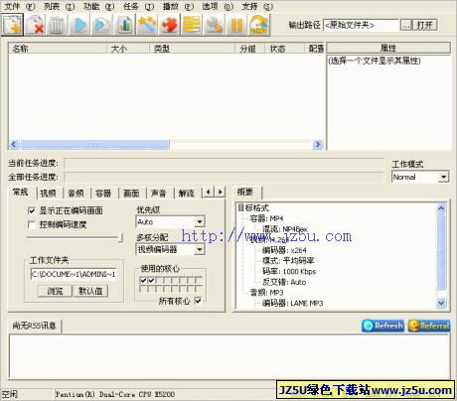Select the 编码器: x264 tree item
The width and height of the screenshot is (457, 401).
tap(284, 250)
